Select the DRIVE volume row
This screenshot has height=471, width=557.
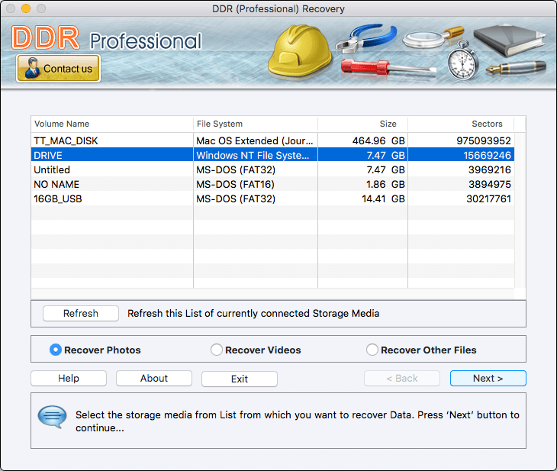point(272,155)
